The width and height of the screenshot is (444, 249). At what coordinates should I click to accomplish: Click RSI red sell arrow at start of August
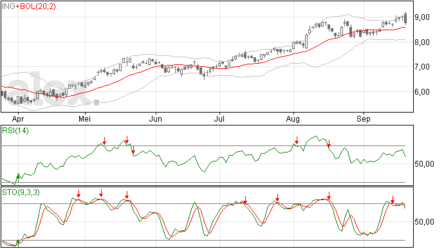point(297,140)
